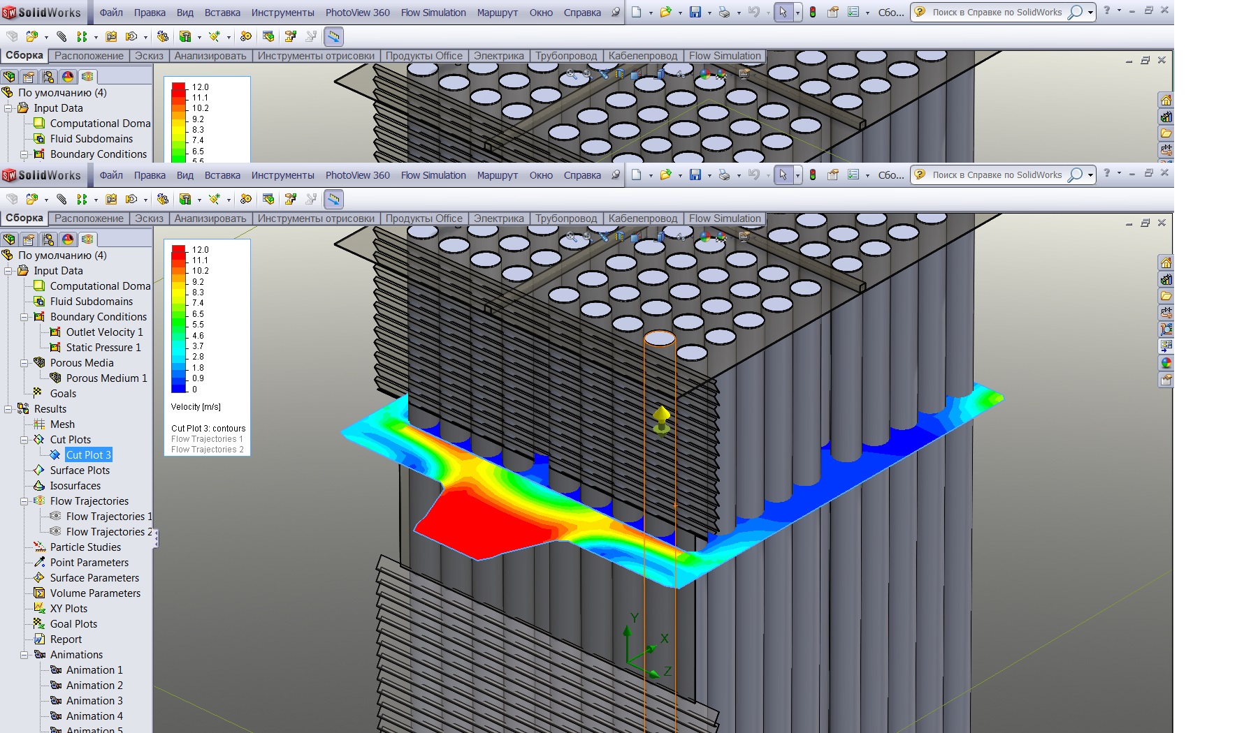Click Show Hidden Components in lower window toolbar
The width and height of the screenshot is (1258, 733).
tap(163, 199)
